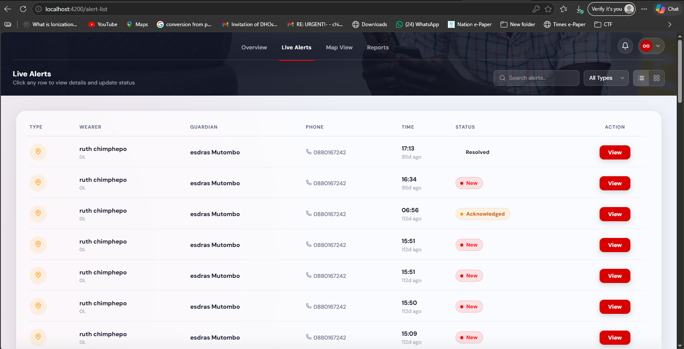Click the site information icon in address bar
684x349 pixels.
(x=39, y=9)
